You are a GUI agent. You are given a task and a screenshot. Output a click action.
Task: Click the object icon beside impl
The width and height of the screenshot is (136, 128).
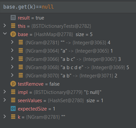pyautogui.click(x=13, y=92)
